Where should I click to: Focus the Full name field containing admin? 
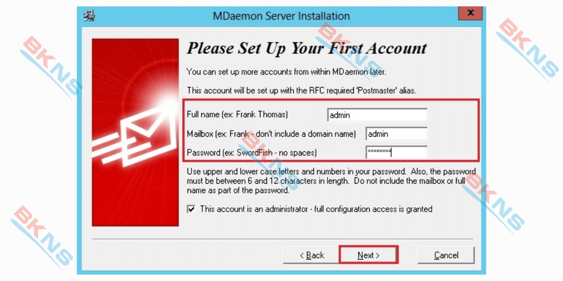click(377, 115)
